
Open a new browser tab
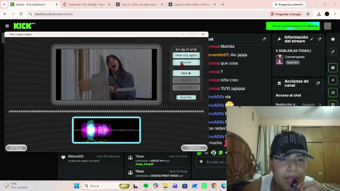point(223,5)
